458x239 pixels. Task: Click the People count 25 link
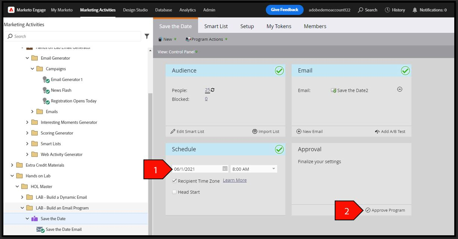coord(207,90)
